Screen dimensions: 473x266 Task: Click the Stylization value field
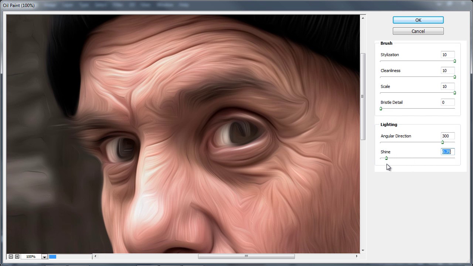[x=448, y=55]
